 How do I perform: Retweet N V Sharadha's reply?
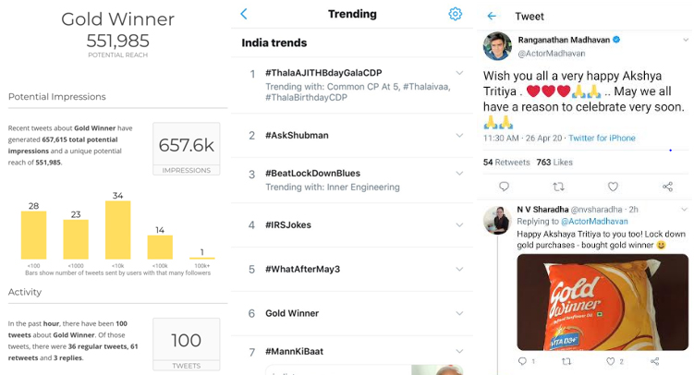(x=566, y=361)
